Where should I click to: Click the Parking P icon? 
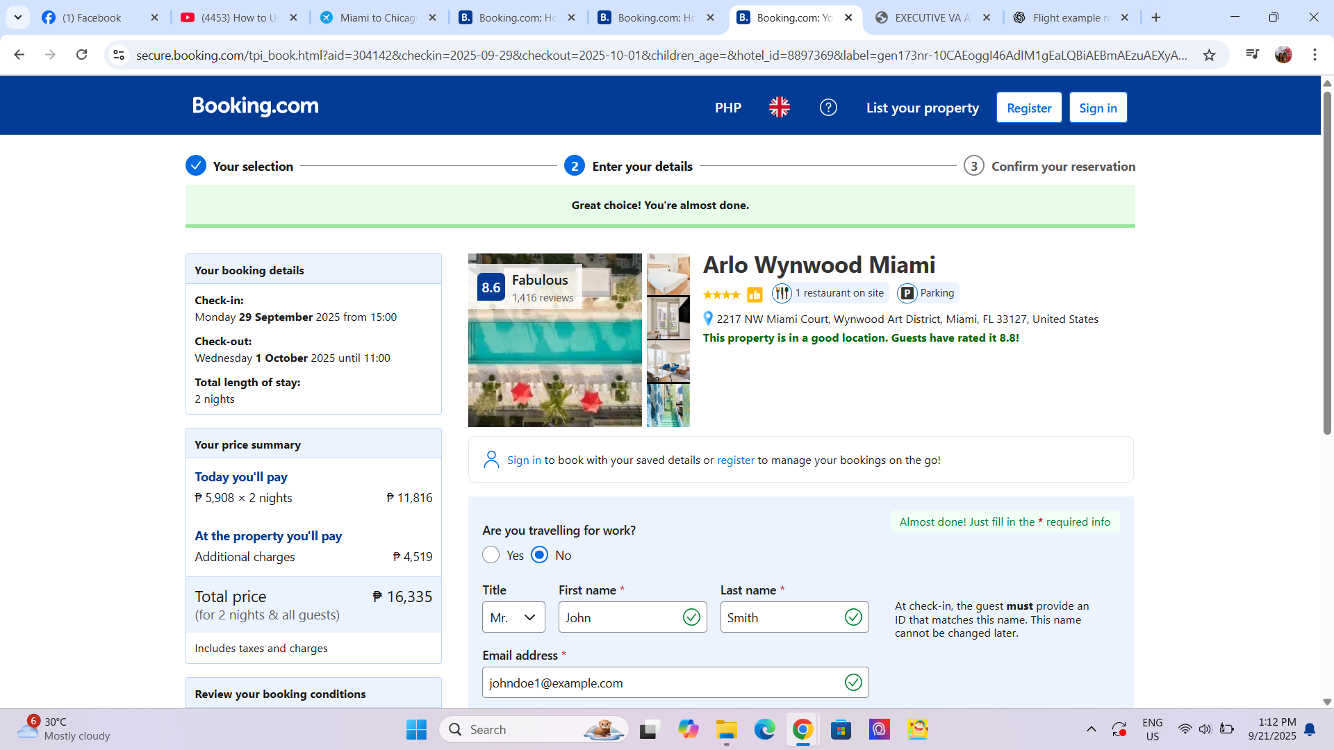tap(907, 293)
